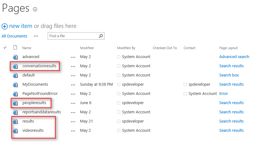The width and height of the screenshot is (263, 152).
Task: Open the results page link
Action: coord(28,121)
